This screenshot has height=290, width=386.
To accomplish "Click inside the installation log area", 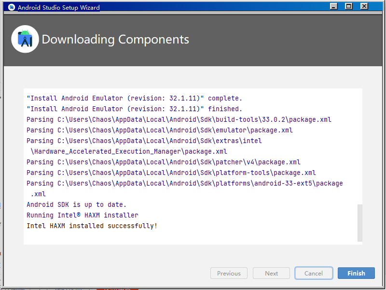I will click(x=193, y=164).
